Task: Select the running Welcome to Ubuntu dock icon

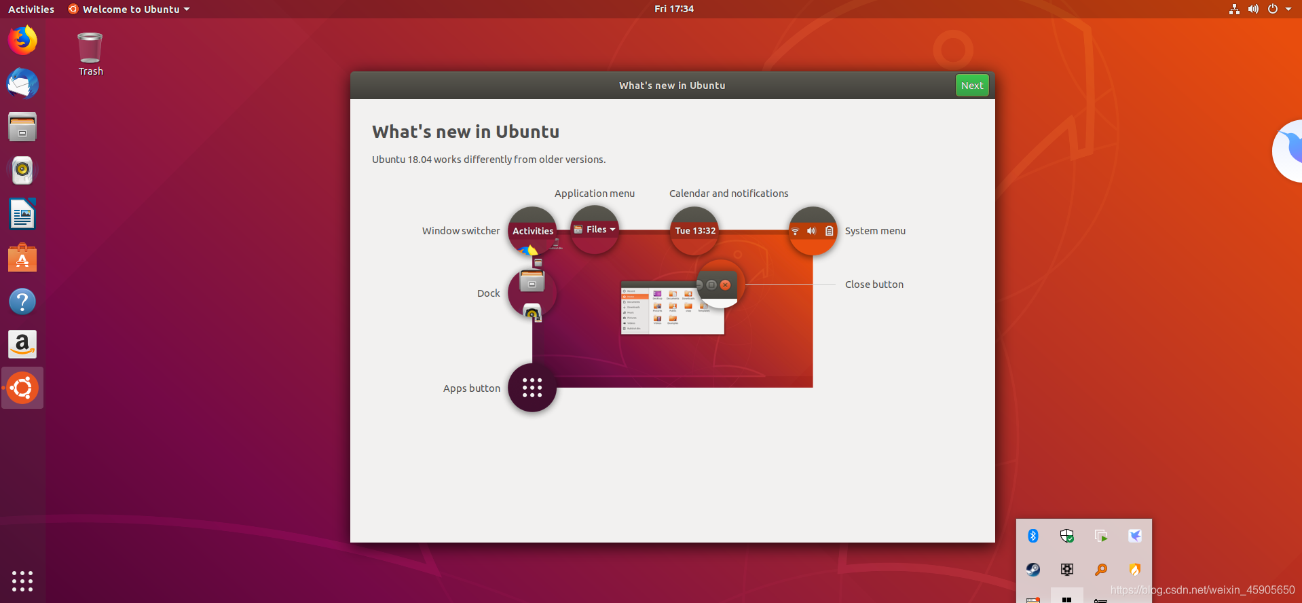Action: coord(22,388)
